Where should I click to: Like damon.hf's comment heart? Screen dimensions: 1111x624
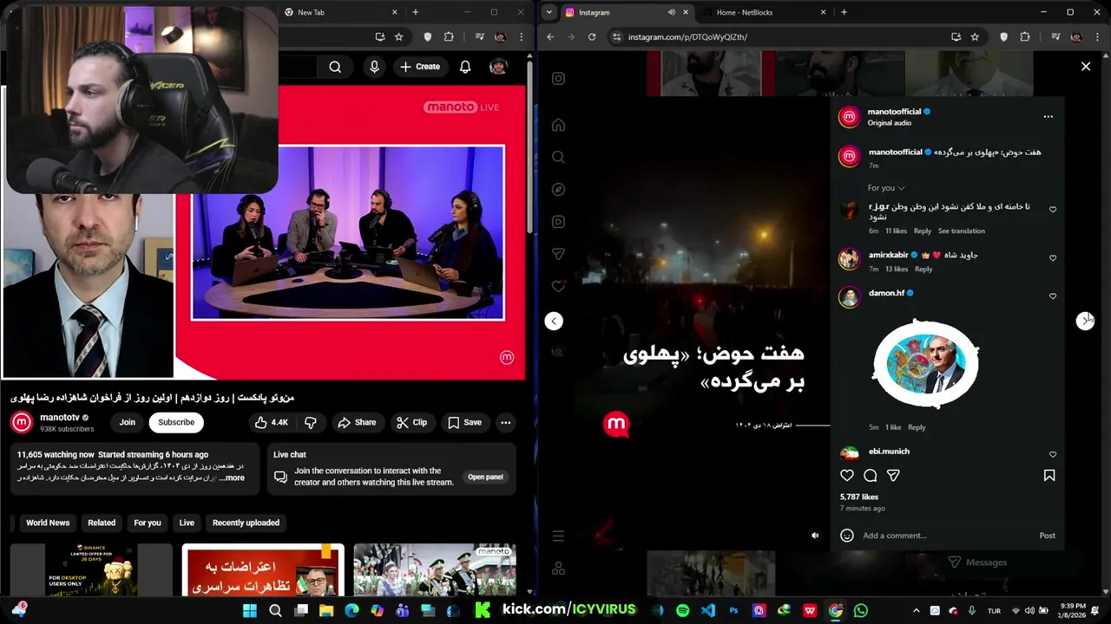click(1053, 296)
